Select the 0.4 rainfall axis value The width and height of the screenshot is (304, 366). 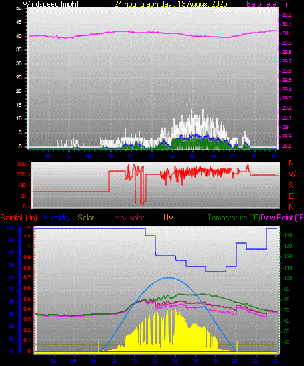point(27,309)
